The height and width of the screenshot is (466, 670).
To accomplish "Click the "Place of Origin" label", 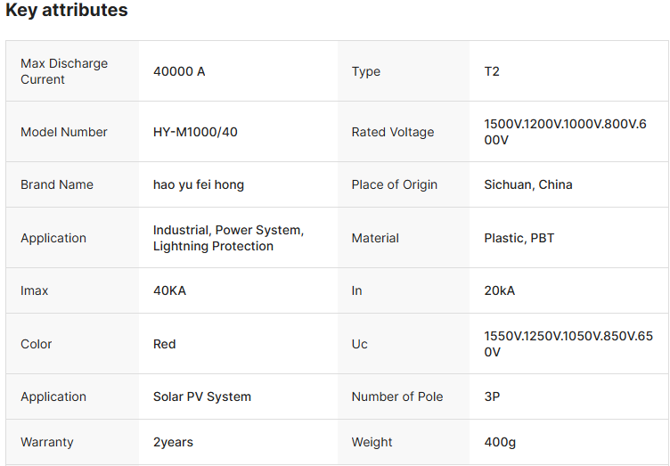I will coord(395,184).
